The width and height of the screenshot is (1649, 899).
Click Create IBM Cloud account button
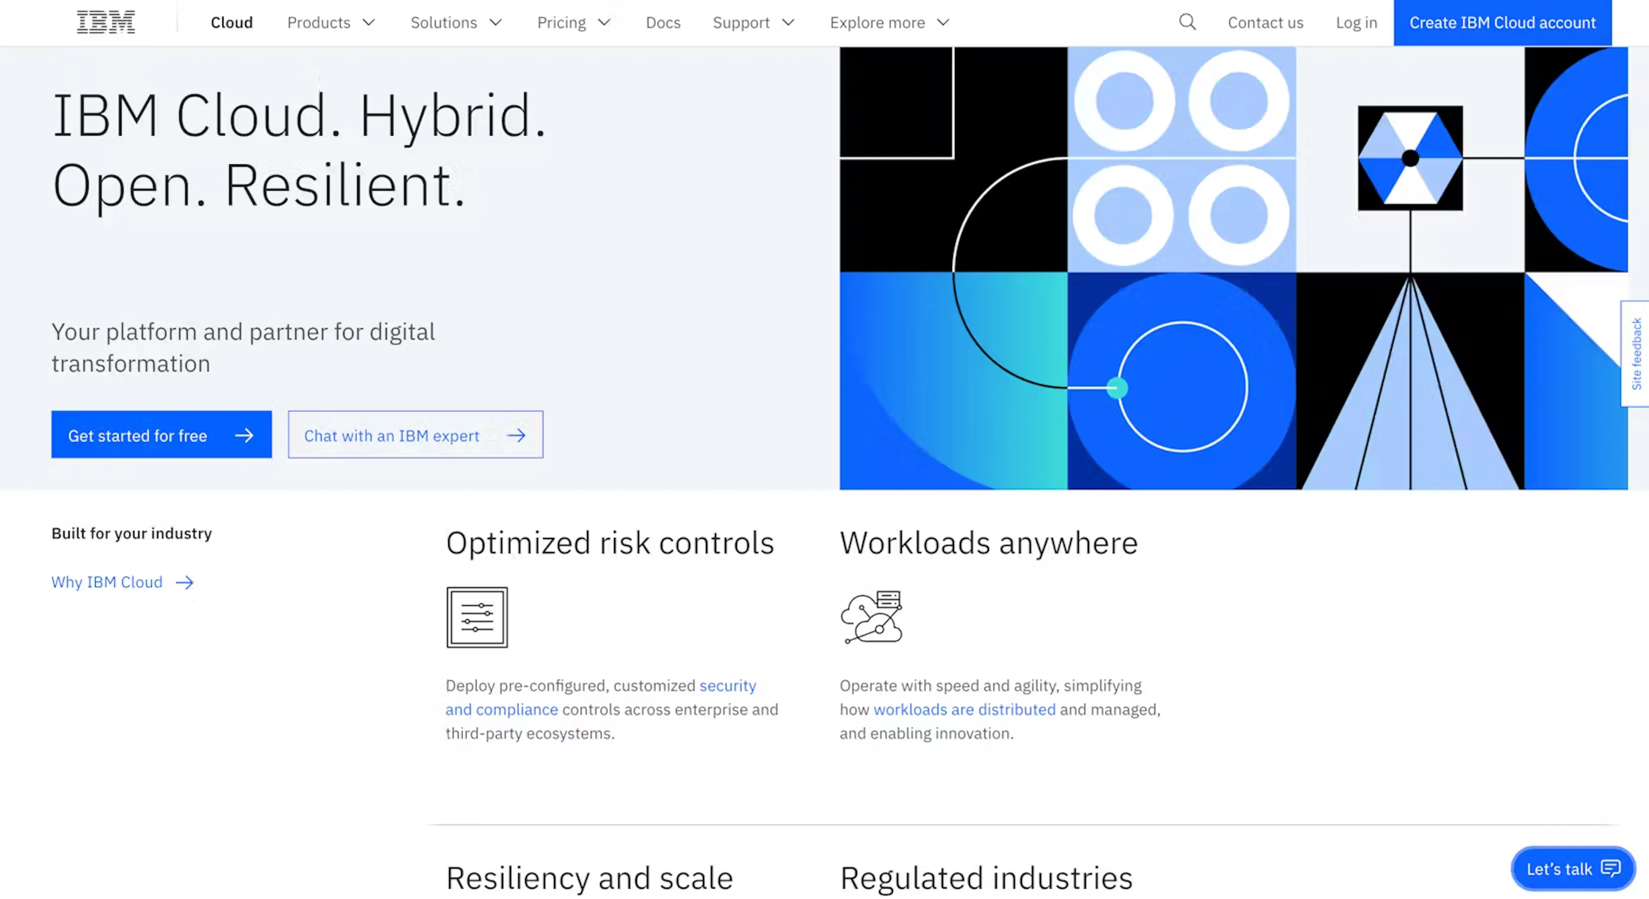coord(1503,23)
